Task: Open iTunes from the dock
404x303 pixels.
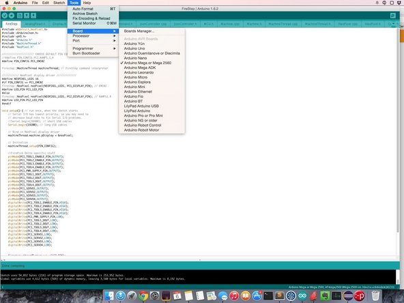Action: tap(234, 295)
